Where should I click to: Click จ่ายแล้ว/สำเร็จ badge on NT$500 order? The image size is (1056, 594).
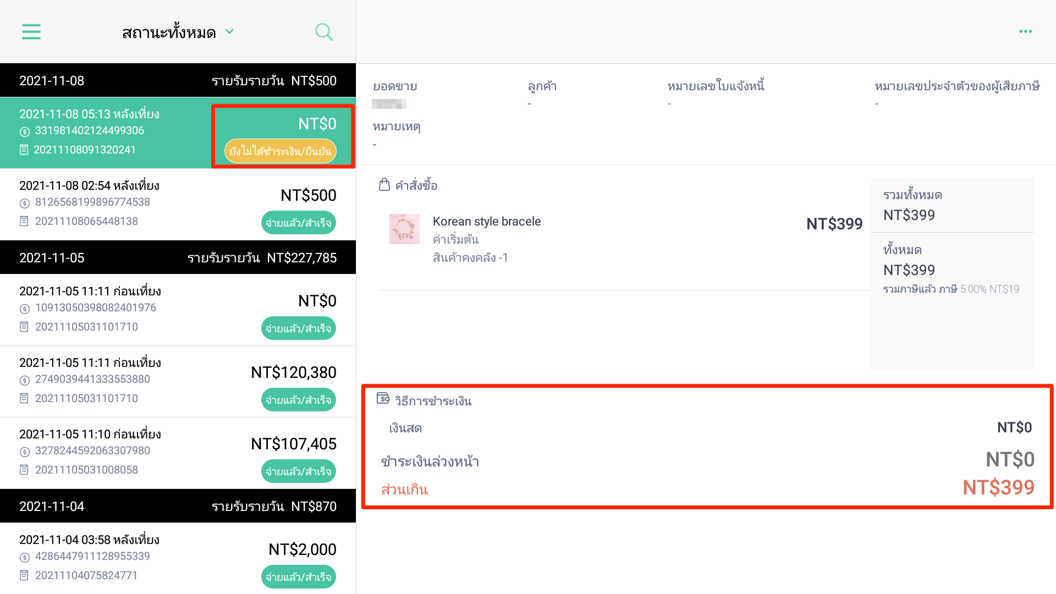pyautogui.click(x=299, y=223)
